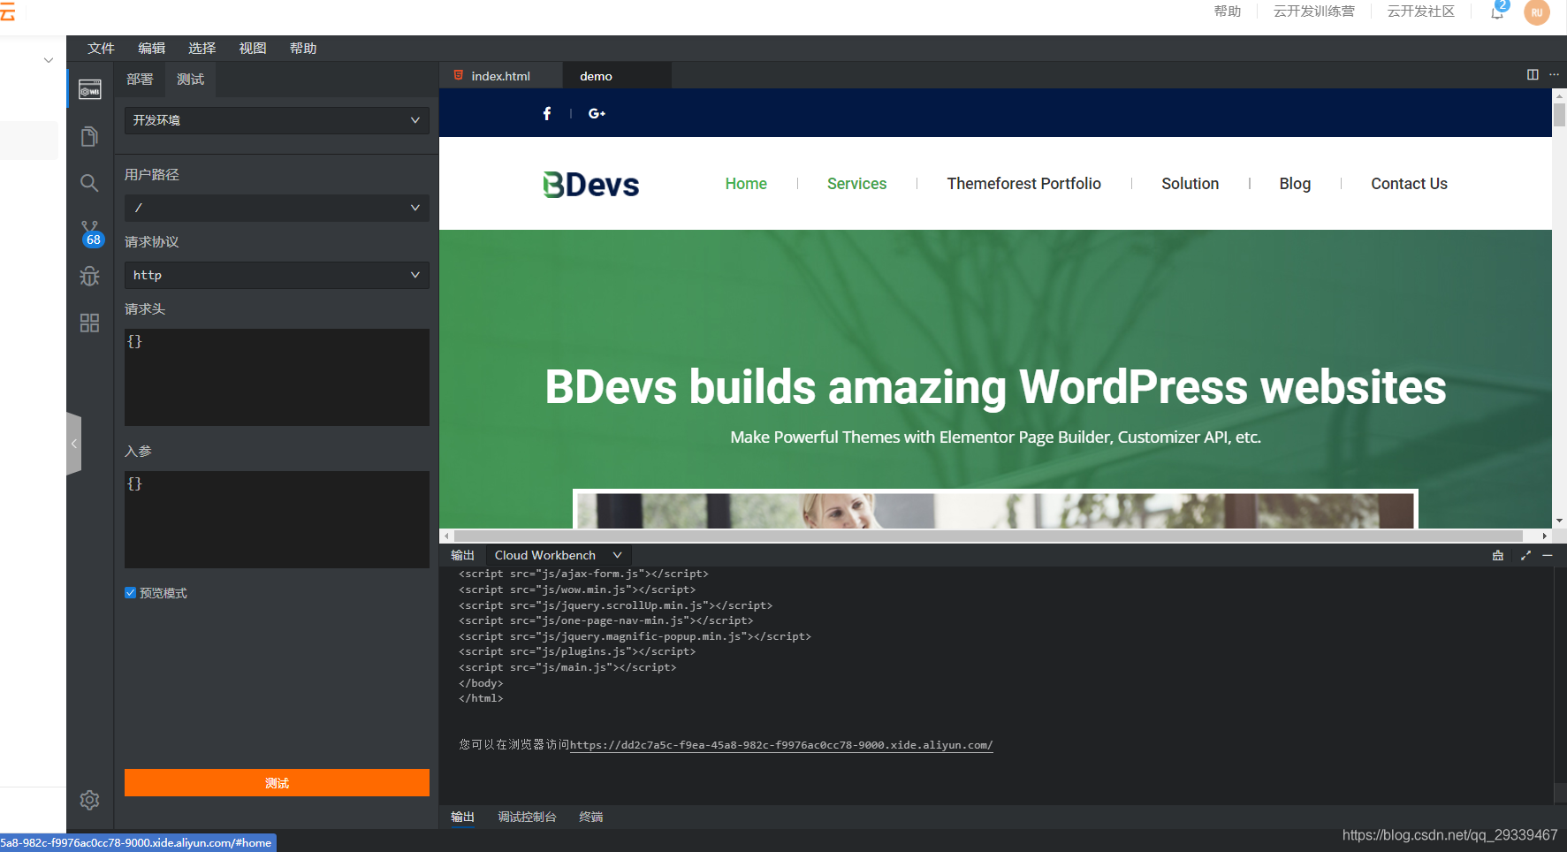Open the 选择 menu
This screenshot has width=1567, height=852.
(x=202, y=49)
